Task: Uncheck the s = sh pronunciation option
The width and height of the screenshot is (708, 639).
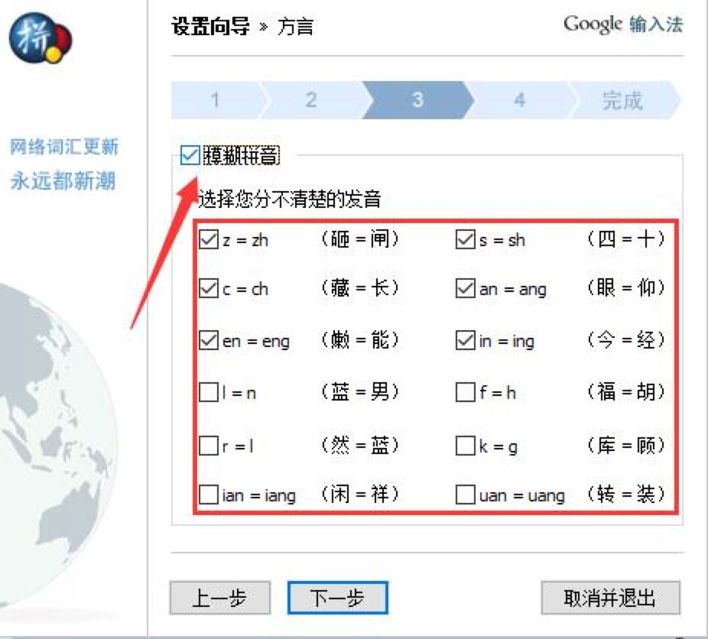Action: pyautogui.click(x=464, y=238)
